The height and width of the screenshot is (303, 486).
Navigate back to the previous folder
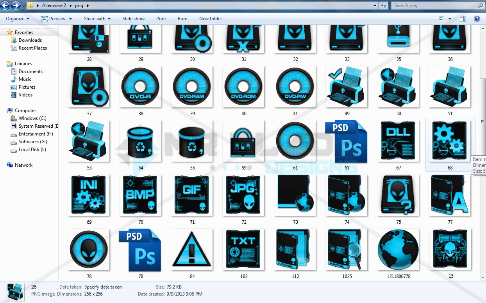point(5,5)
